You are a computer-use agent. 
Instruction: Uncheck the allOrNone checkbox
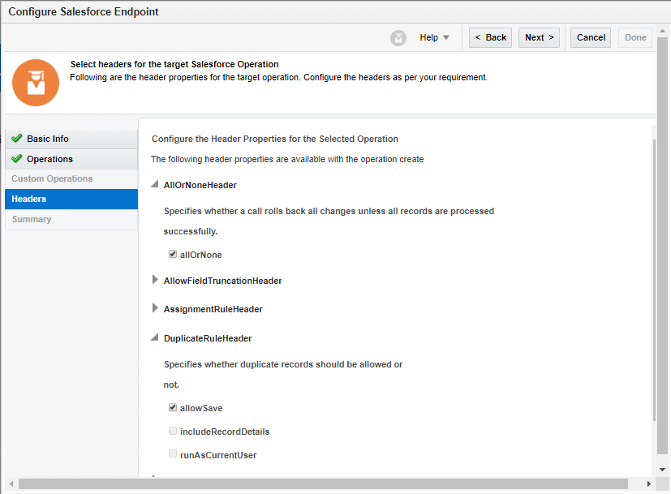173,254
